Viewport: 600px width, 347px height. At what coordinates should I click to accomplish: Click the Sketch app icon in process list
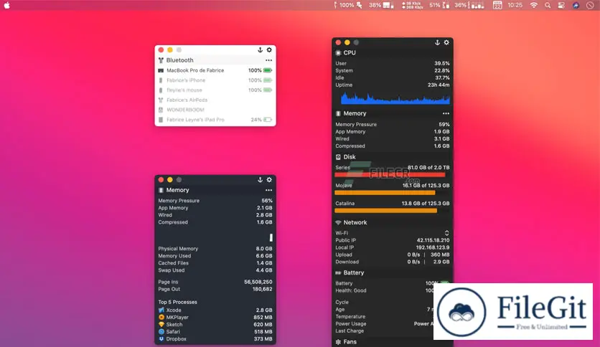161,325
